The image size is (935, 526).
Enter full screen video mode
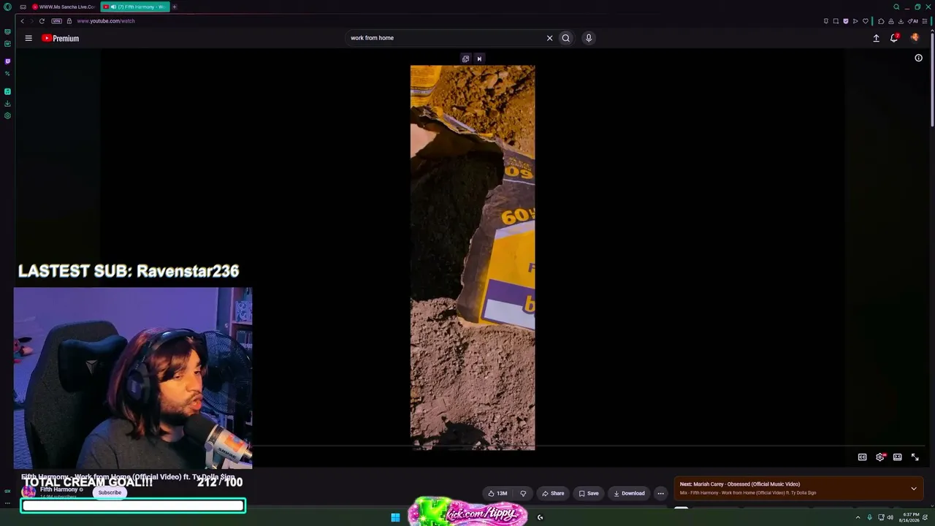click(x=915, y=457)
